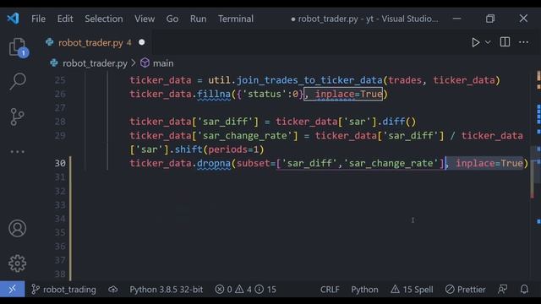The height and width of the screenshot is (304, 541).
Task: Click inplace=True on line 26
Action: click(x=348, y=94)
